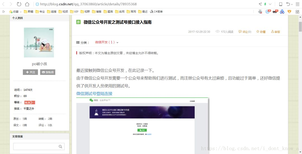Viewport: 302px width, 154px height.
Task: Expand the 微信开发 (1) category dropdown
Action: (107, 42)
